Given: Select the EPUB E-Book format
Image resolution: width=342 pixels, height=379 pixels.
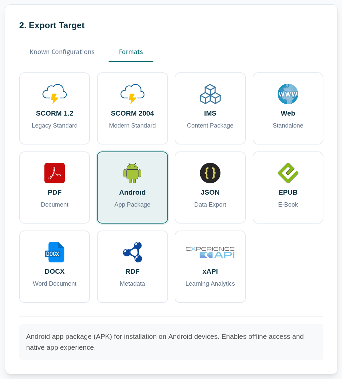Looking at the screenshot, I should coord(288,187).
